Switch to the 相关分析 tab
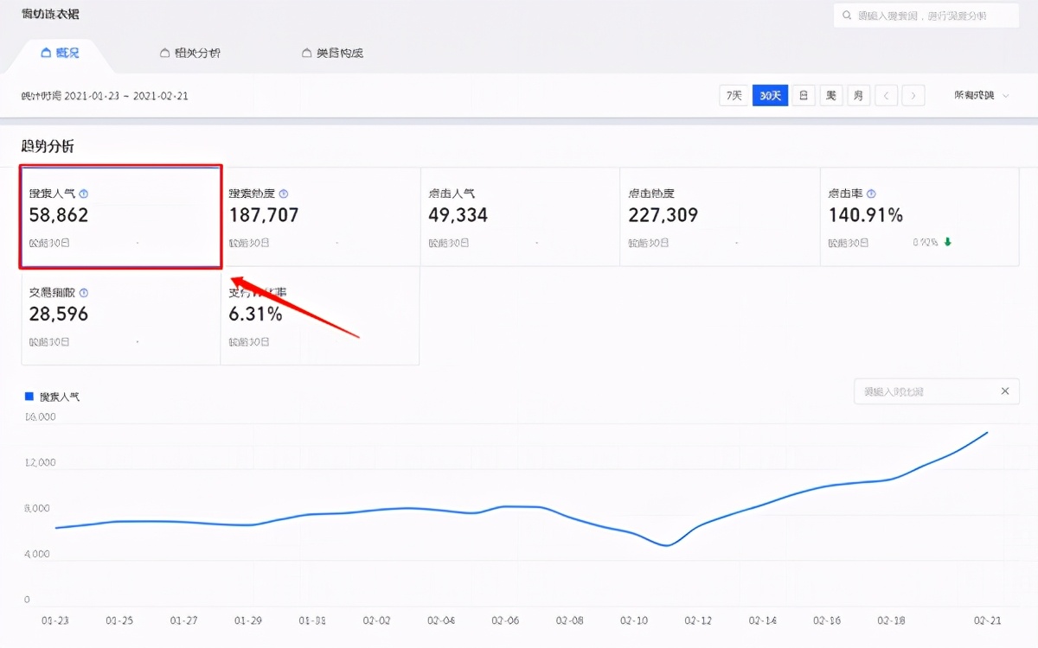 click(190, 53)
